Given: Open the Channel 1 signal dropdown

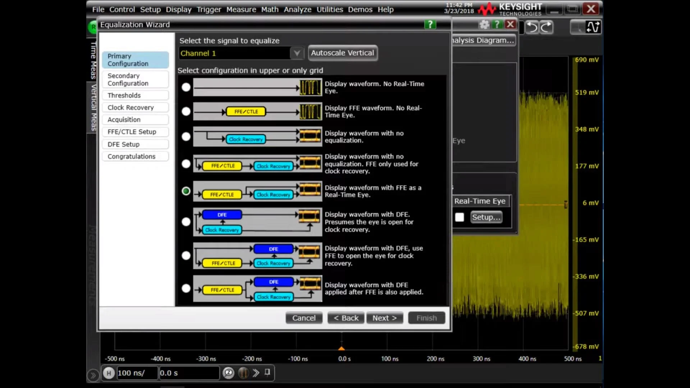Looking at the screenshot, I should coord(241,53).
